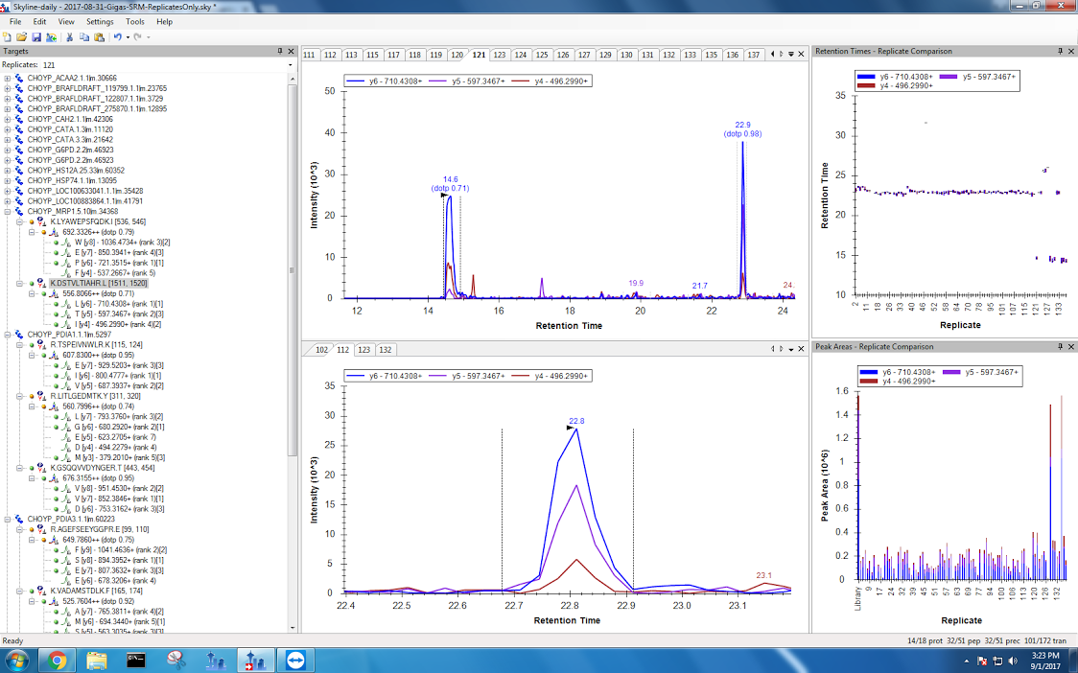Pin the Retention Times panel with the pushpin icon
1078x673 pixels.
point(1060,51)
